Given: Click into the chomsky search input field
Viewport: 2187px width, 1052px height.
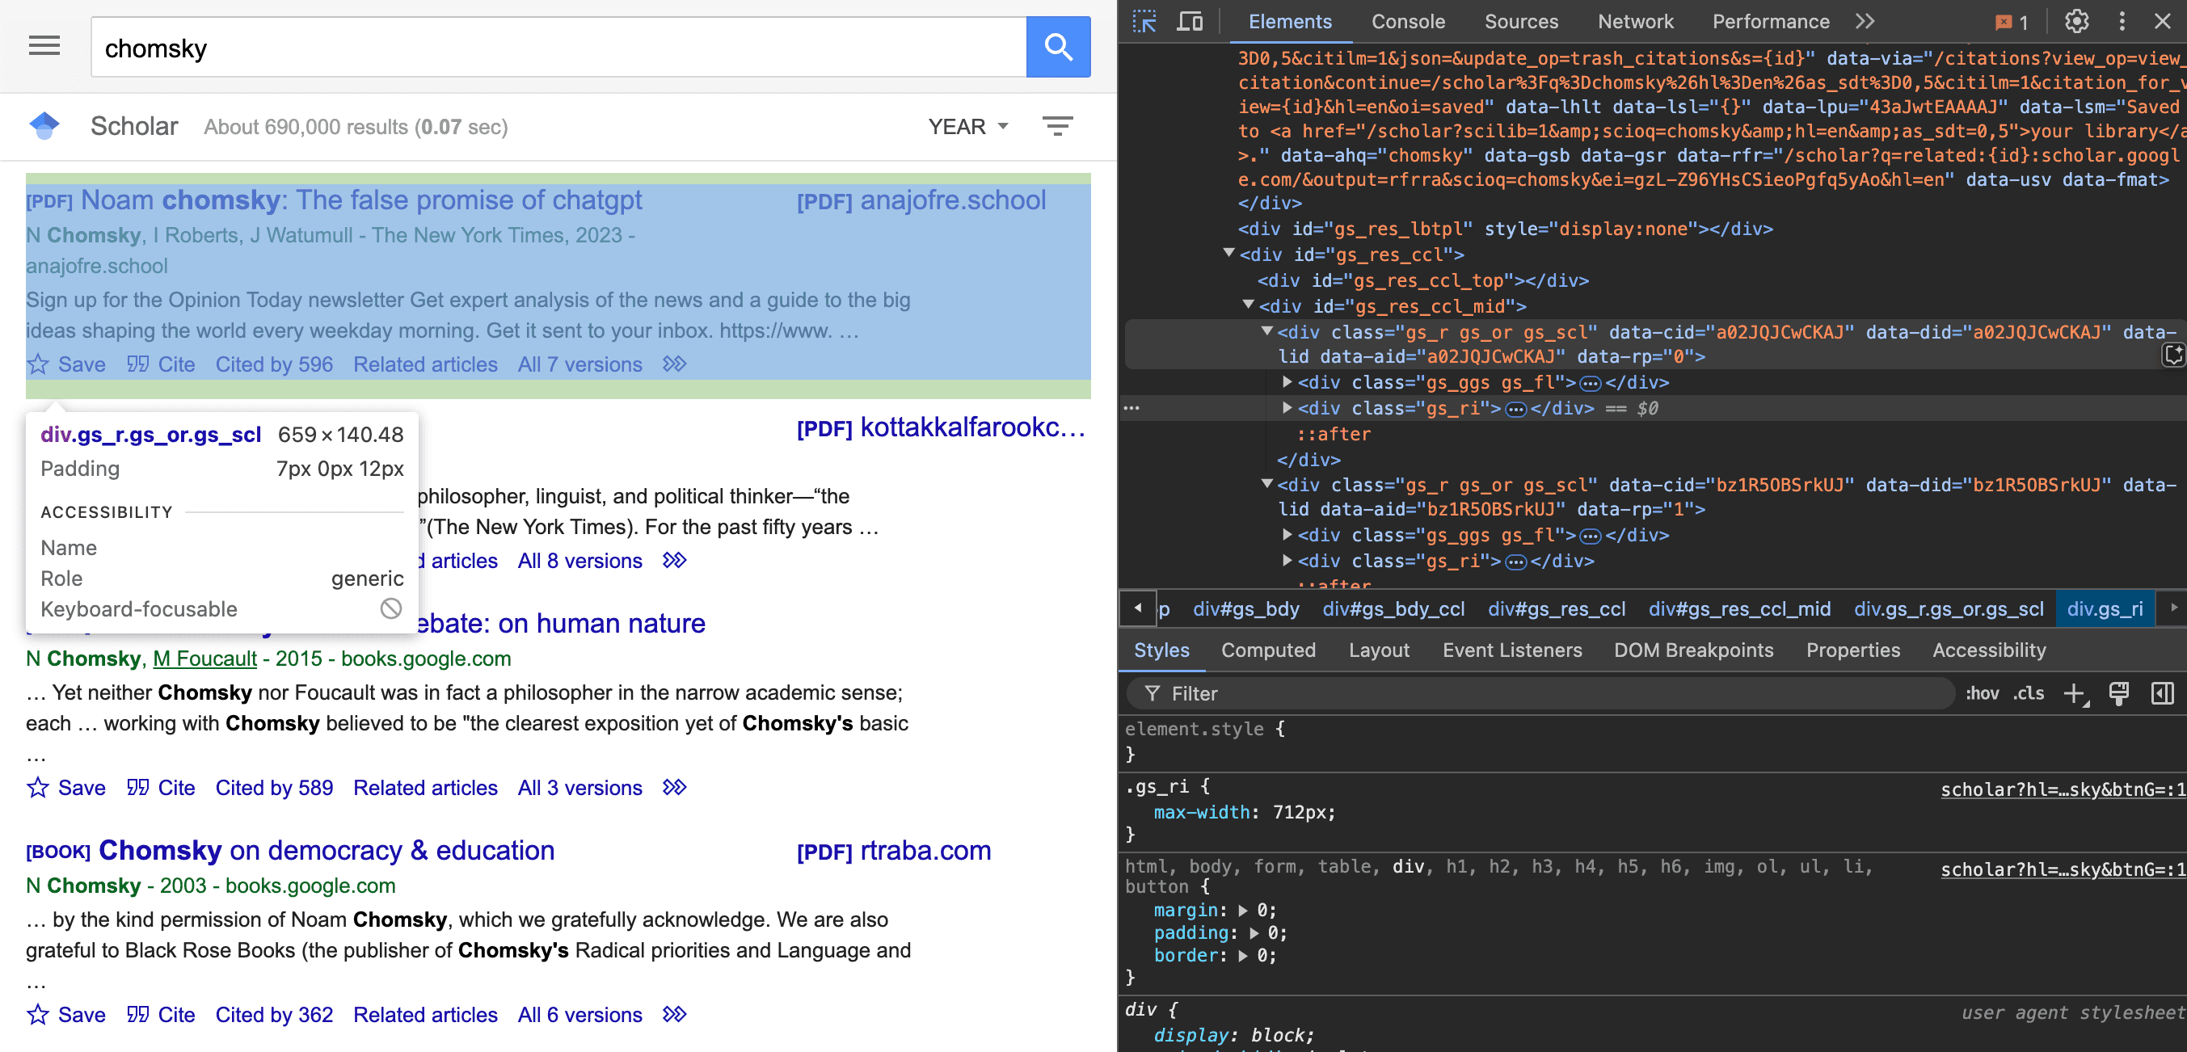Looking at the screenshot, I should tap(558, 48).
